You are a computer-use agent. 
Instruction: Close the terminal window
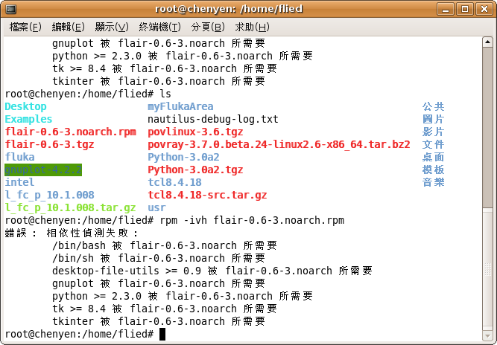click(484, 9)
